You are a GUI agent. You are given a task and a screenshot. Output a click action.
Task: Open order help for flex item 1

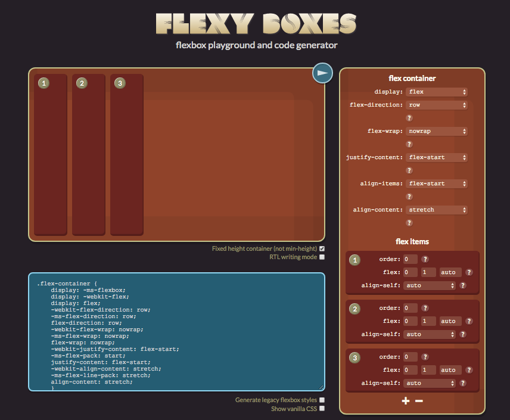425,259
